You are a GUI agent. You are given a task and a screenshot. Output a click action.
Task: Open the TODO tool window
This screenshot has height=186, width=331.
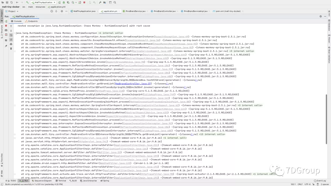tap(11, 181)
